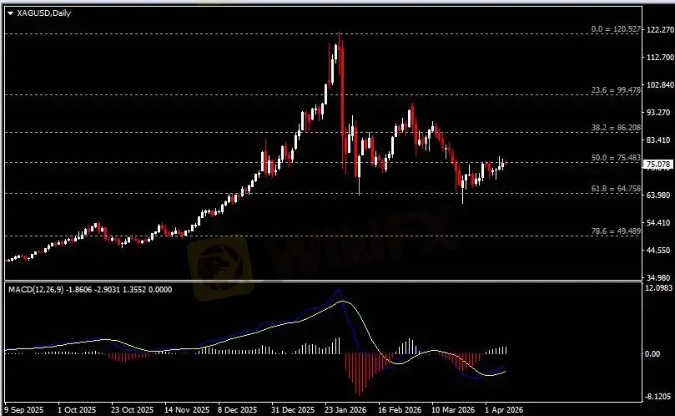Click the 54.410 price axis value
This screenshot has height=416, width=675.
660,222
